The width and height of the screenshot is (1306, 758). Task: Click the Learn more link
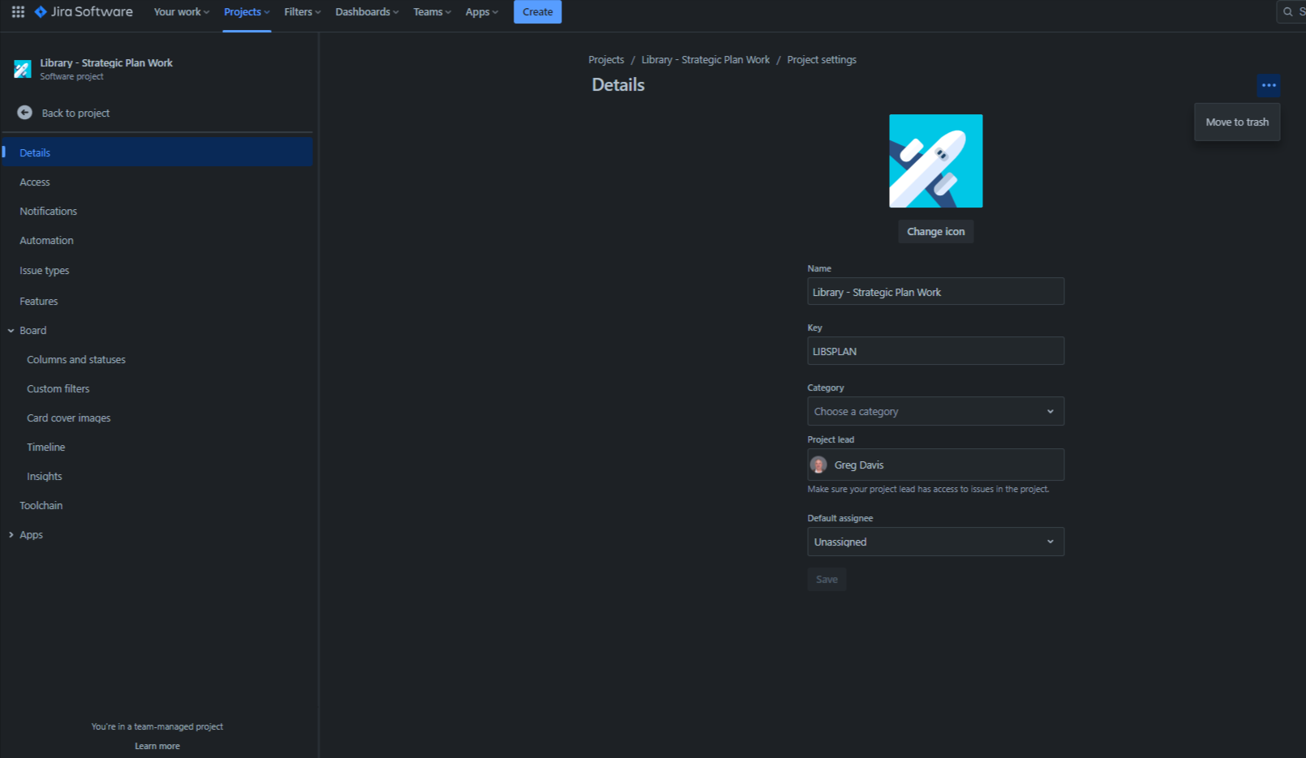157,745
